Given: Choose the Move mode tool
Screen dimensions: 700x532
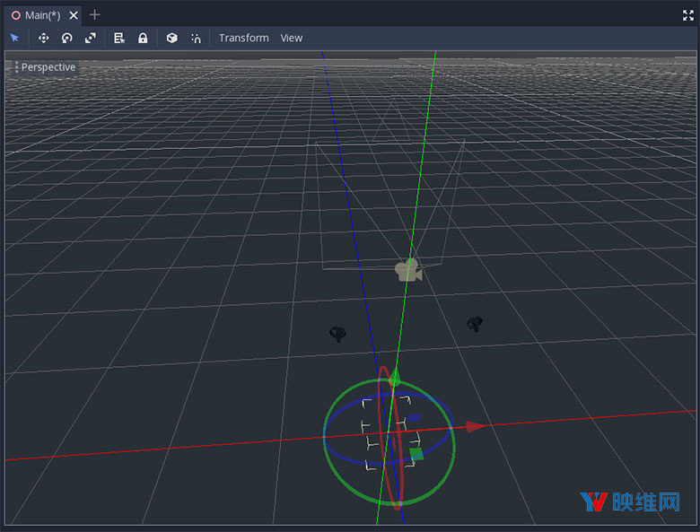Looking at the screenshot, I should click(43, 38).
